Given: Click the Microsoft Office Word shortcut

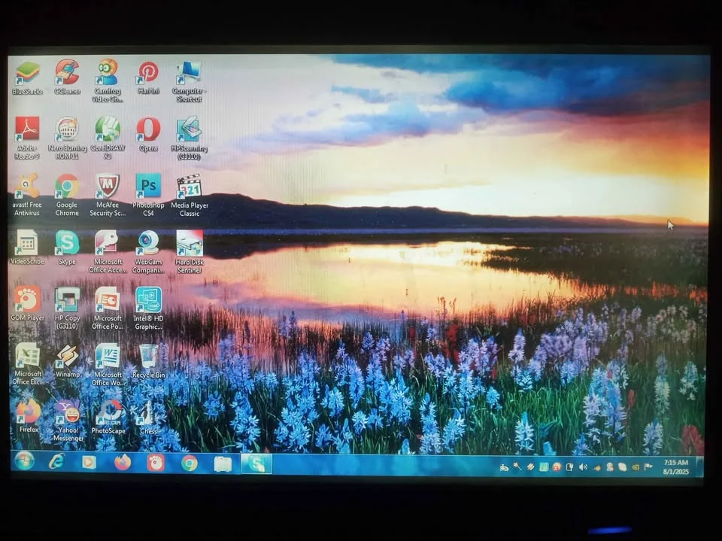Looking at the screenshot, I should (x=108, y=364).
